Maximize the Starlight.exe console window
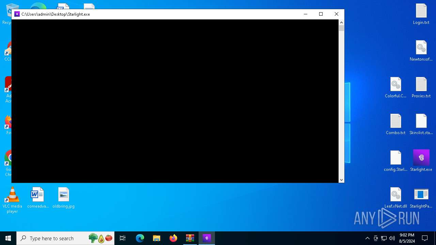The image size is (436, 245). (x=321, y=14)
